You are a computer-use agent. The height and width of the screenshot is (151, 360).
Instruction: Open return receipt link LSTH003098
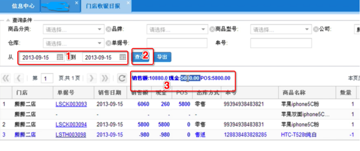coord(71,135)
